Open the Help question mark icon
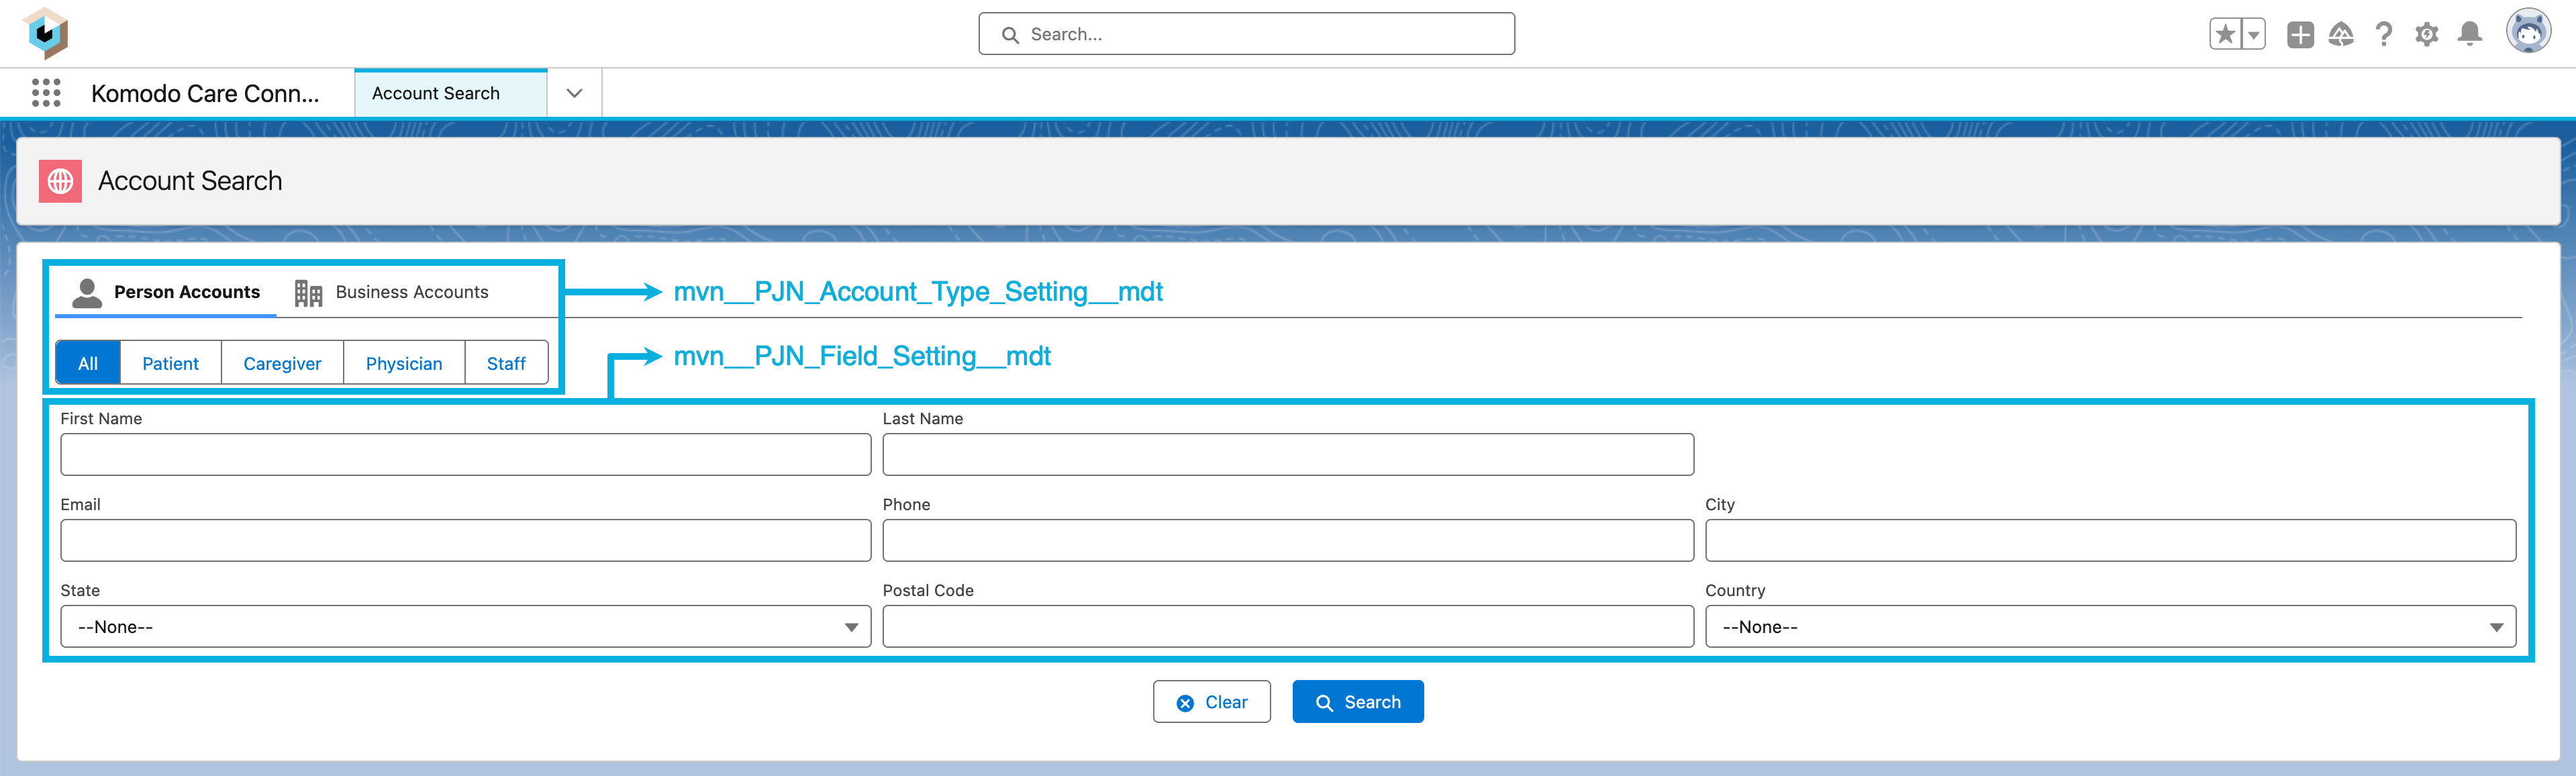The image size is (2576, 776). point(2384,34)
